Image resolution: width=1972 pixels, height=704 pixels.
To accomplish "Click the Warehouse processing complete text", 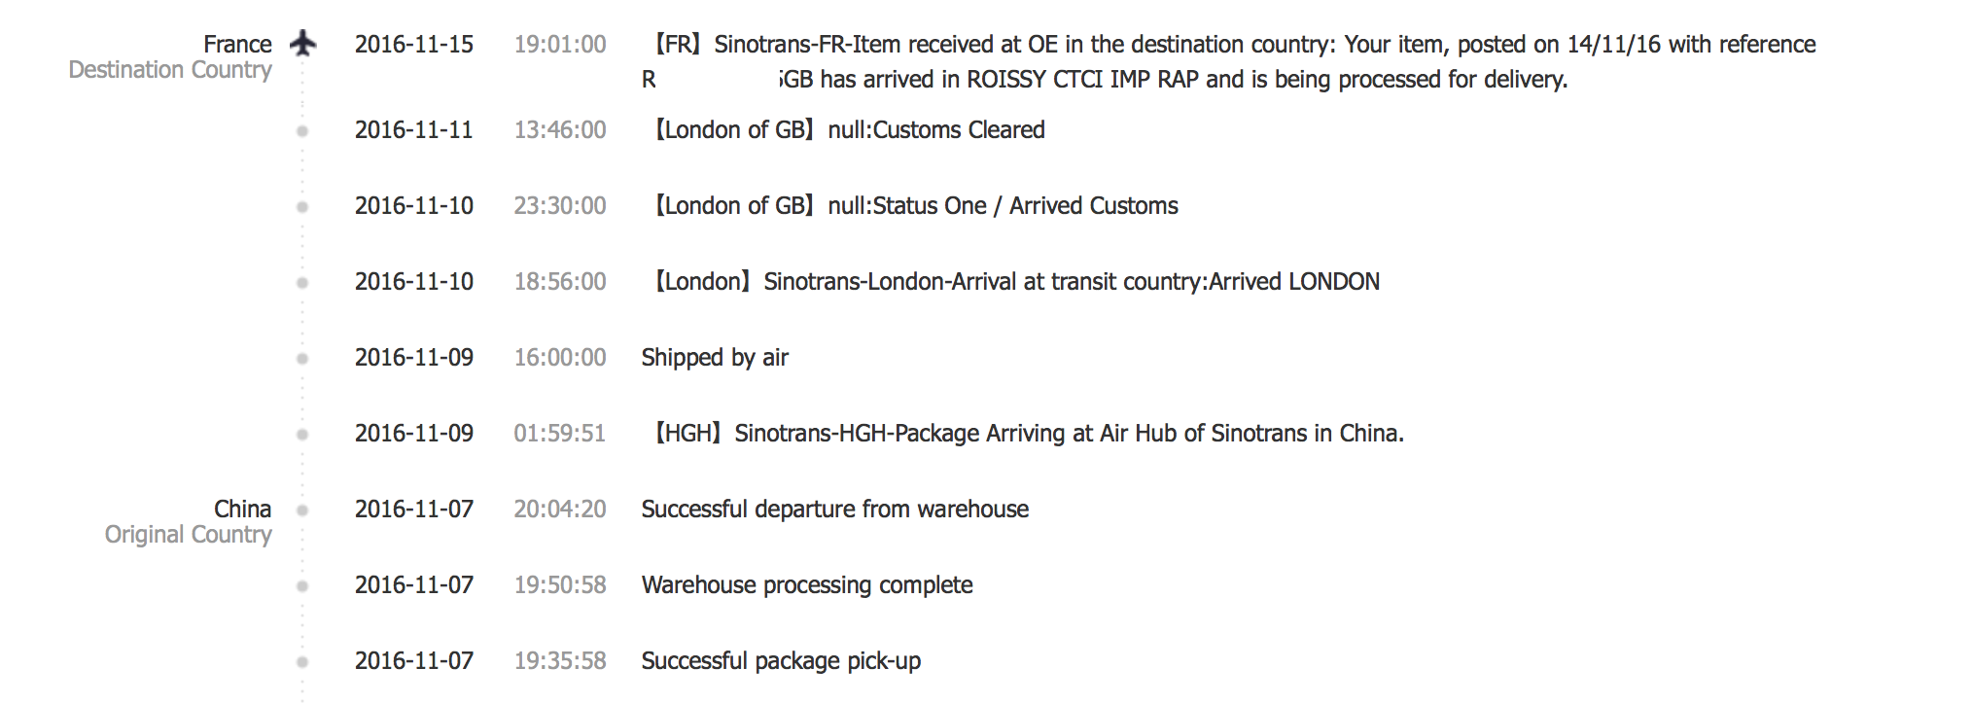I will [x=807, y=585].
